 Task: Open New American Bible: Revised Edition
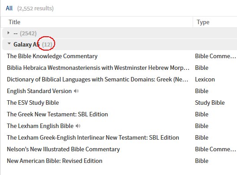(x=55, y=161)
